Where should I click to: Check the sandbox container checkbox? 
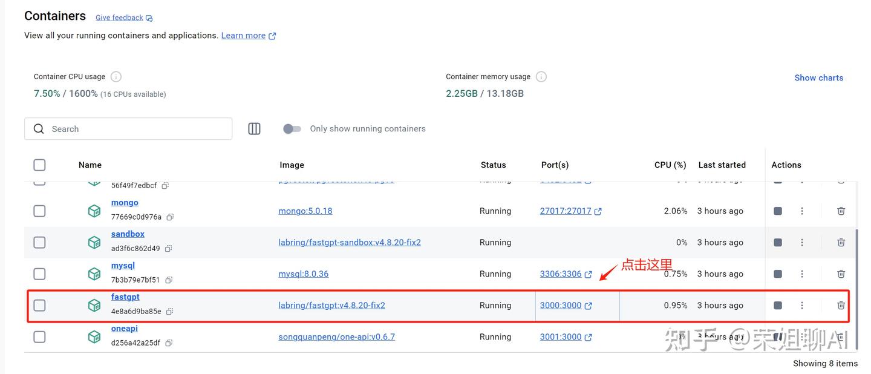pyautogui.click(x=39, y=242)
